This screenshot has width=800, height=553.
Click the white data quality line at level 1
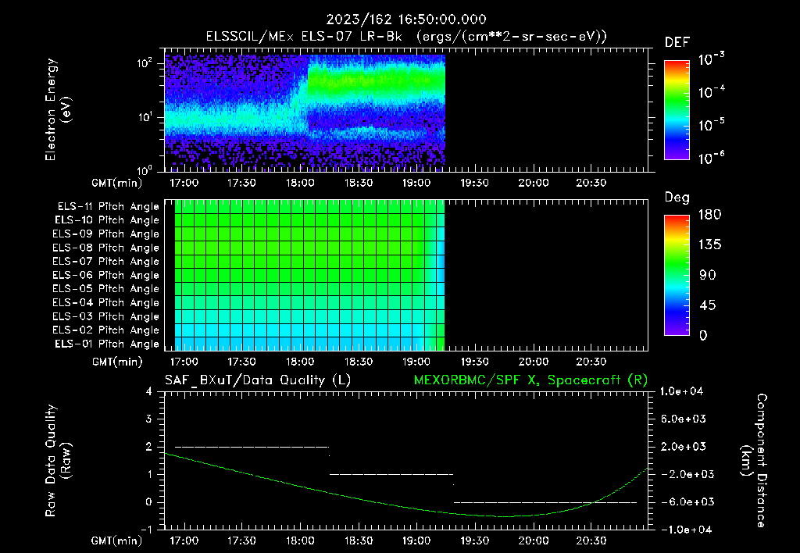pos(391,474)
